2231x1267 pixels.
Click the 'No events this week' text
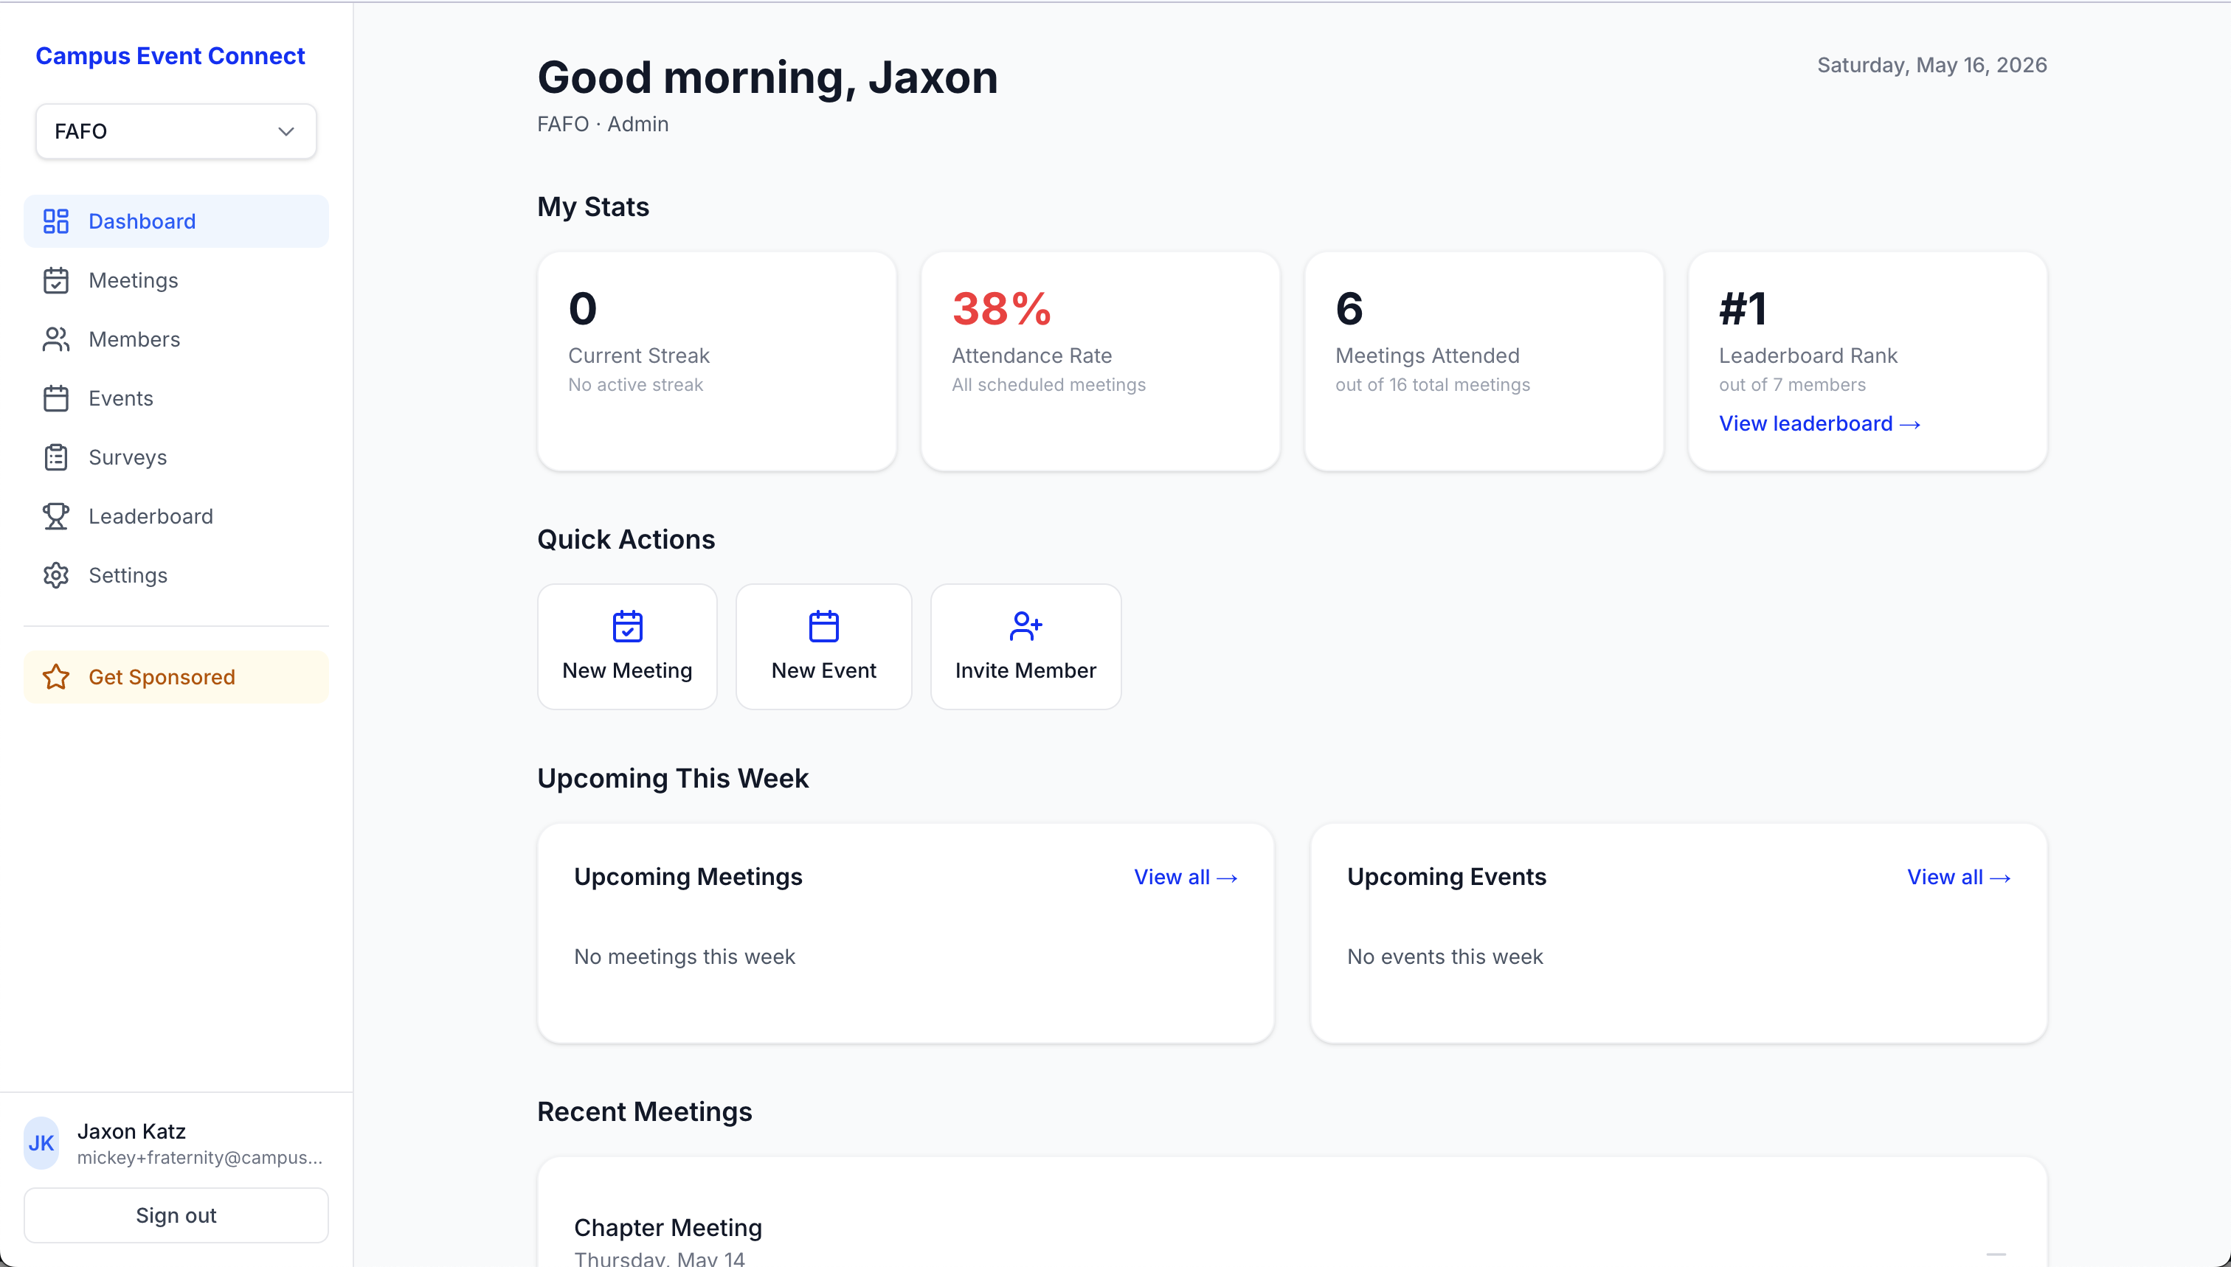coord(1445,957)
